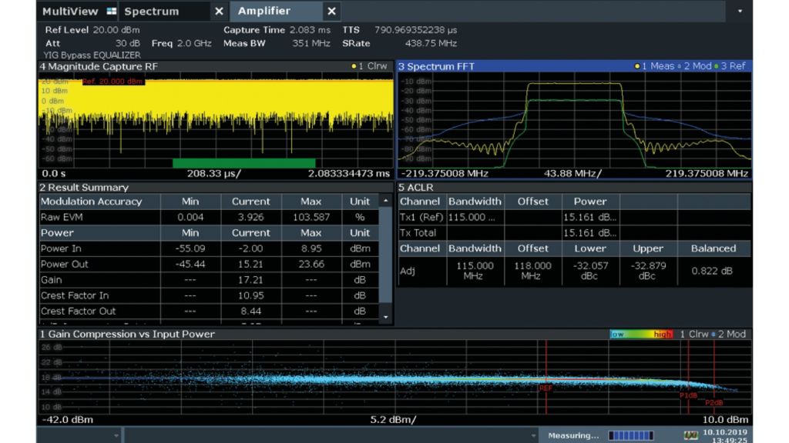Select the P2dB marker on gain plot

(x=714, y=403)
